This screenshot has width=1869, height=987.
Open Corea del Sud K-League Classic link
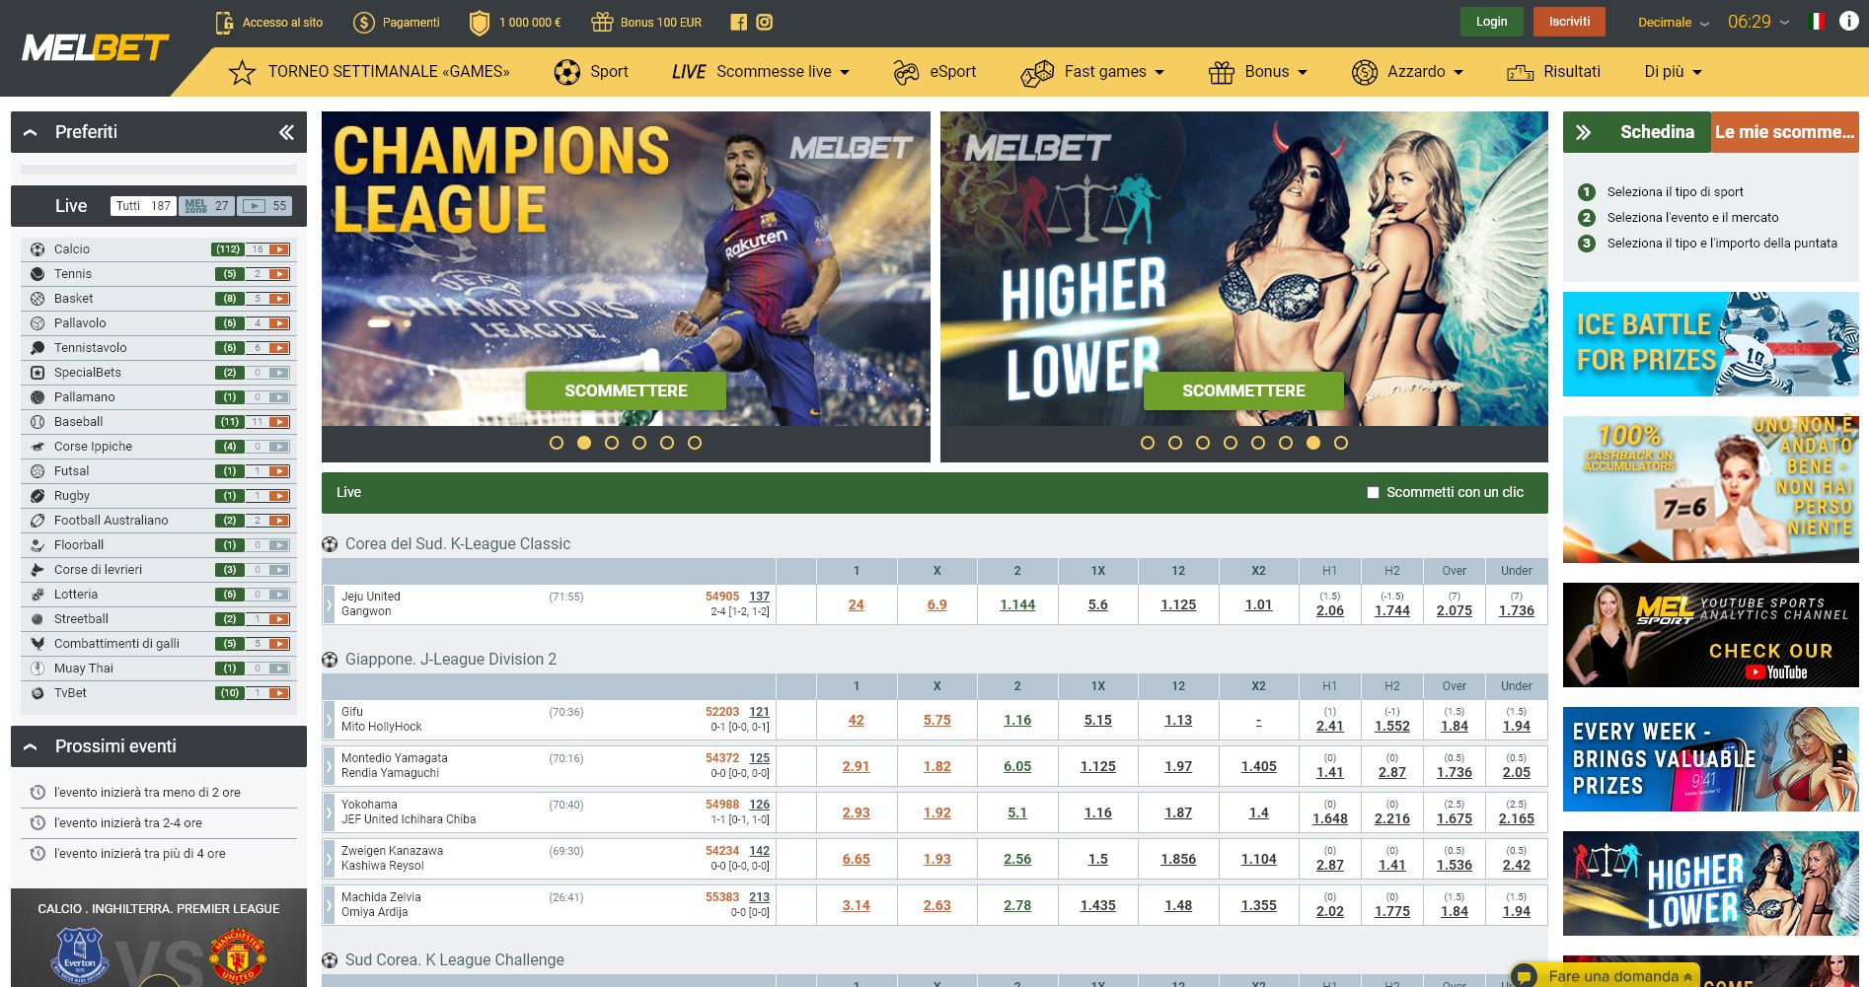[x=458, y=544]
